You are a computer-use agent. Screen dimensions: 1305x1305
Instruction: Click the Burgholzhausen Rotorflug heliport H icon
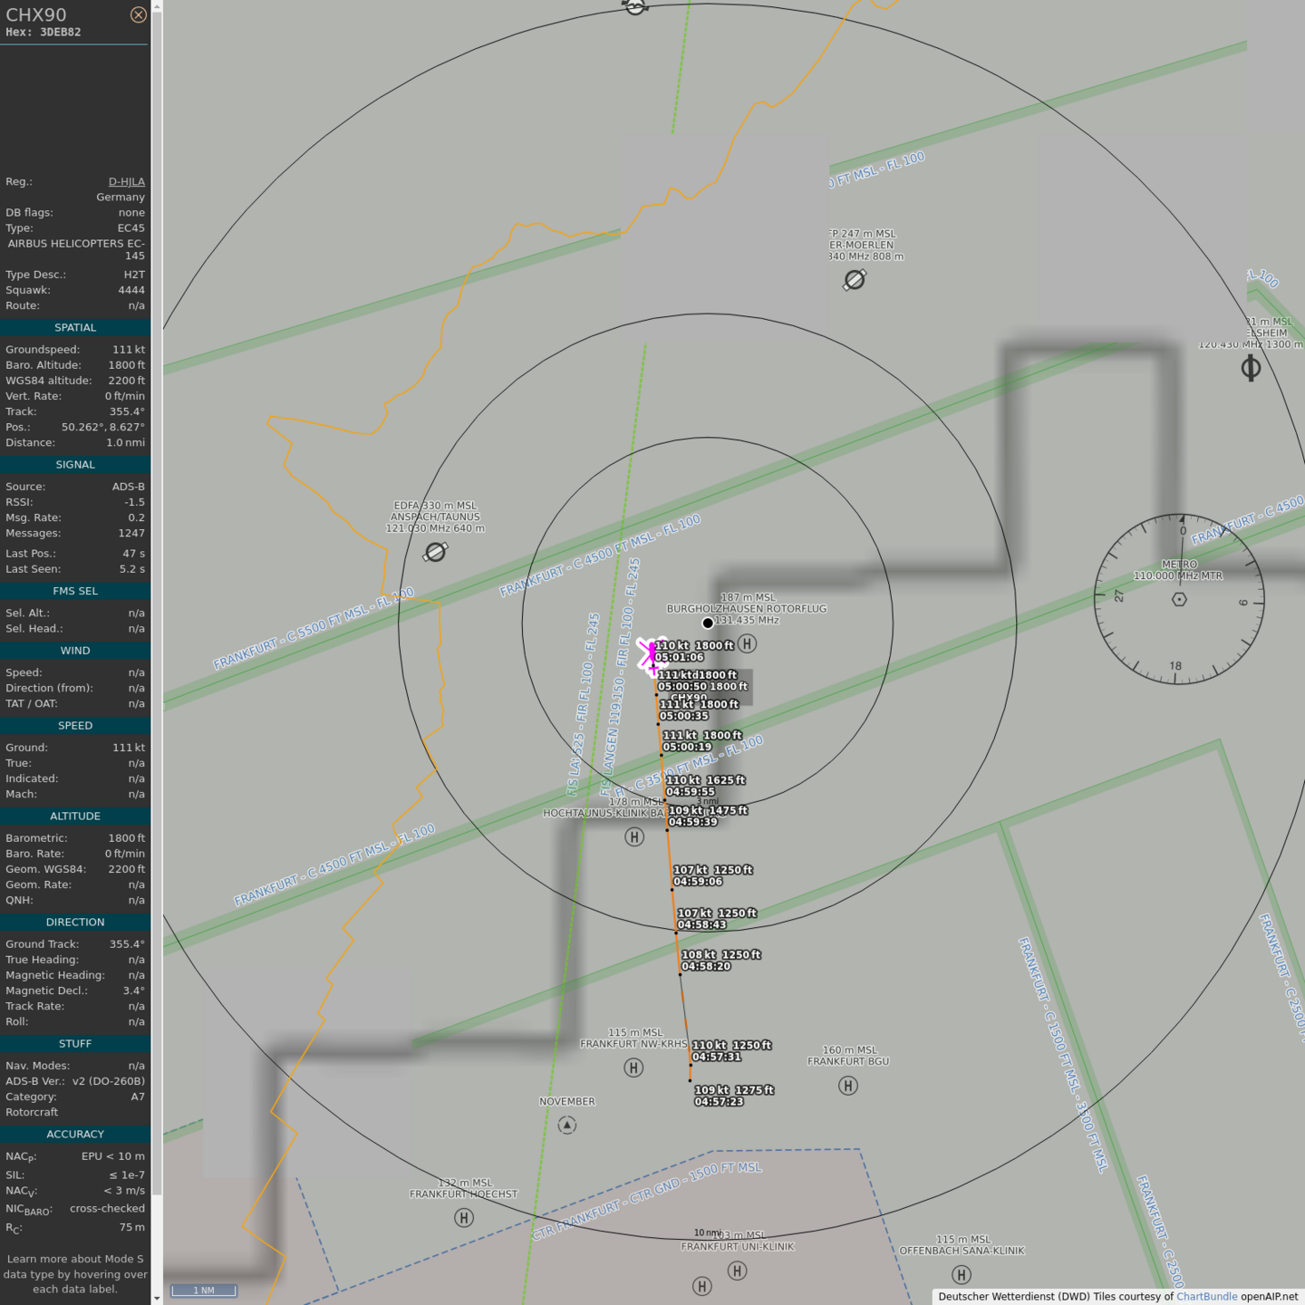click(x=747, y=643)
